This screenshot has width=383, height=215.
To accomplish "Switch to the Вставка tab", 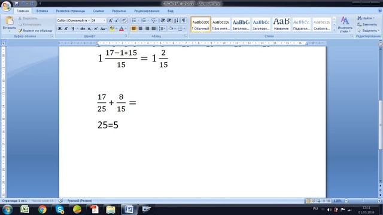I will click(42, 11).
